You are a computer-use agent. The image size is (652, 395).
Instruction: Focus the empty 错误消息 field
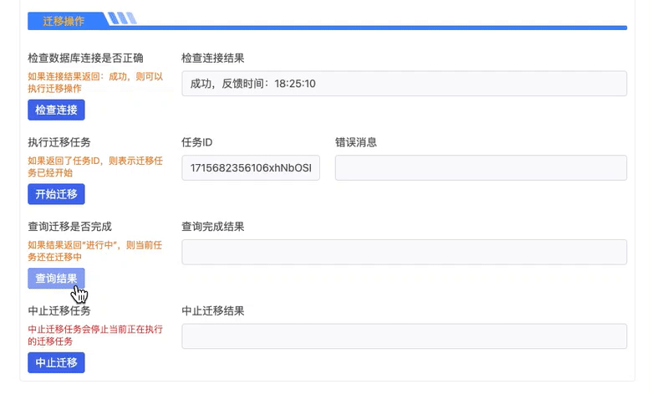[x=481, y=167]
